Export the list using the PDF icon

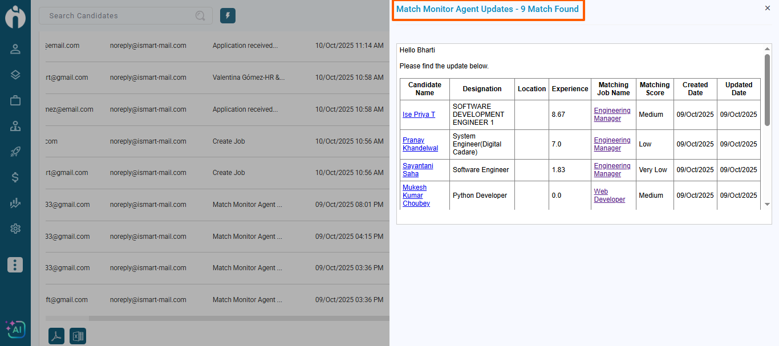[x=56, y=336]
